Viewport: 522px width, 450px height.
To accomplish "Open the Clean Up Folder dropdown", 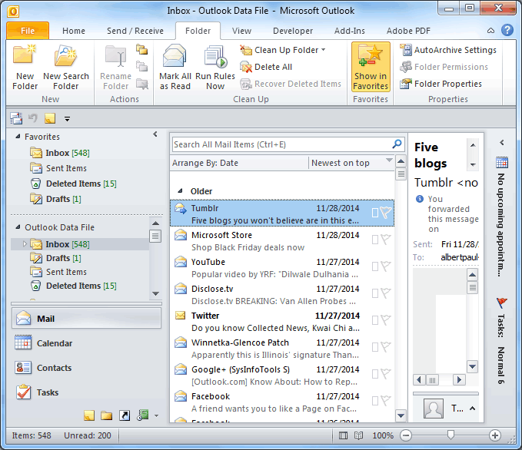I will click(323, 50).
